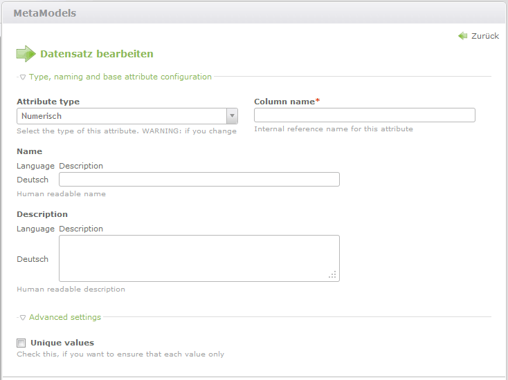The image size is (508, 380).
Task: Select the Numerisch attribute type field
Action: (122, 116)
